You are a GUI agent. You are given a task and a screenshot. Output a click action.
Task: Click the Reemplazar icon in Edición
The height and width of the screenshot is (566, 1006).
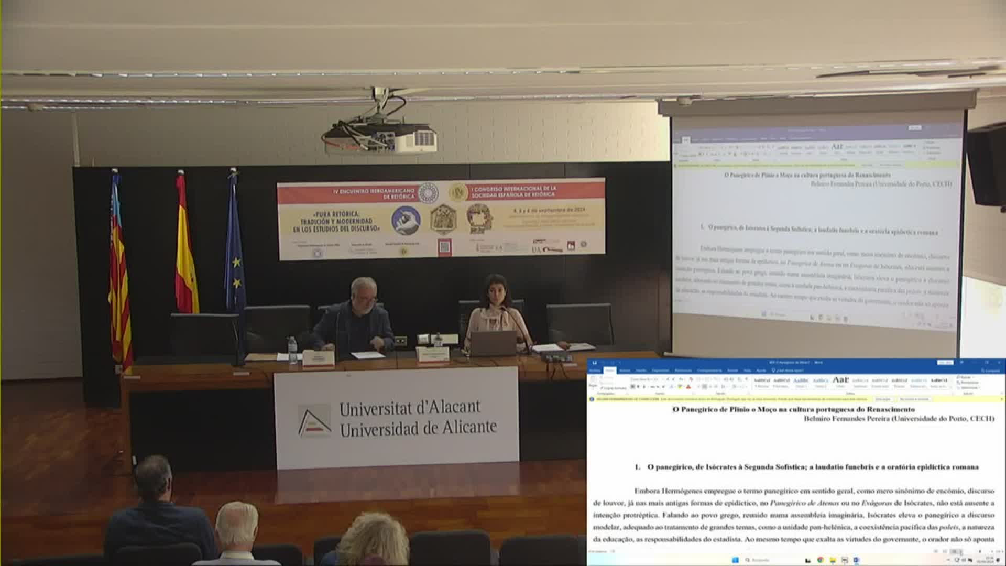958,383
